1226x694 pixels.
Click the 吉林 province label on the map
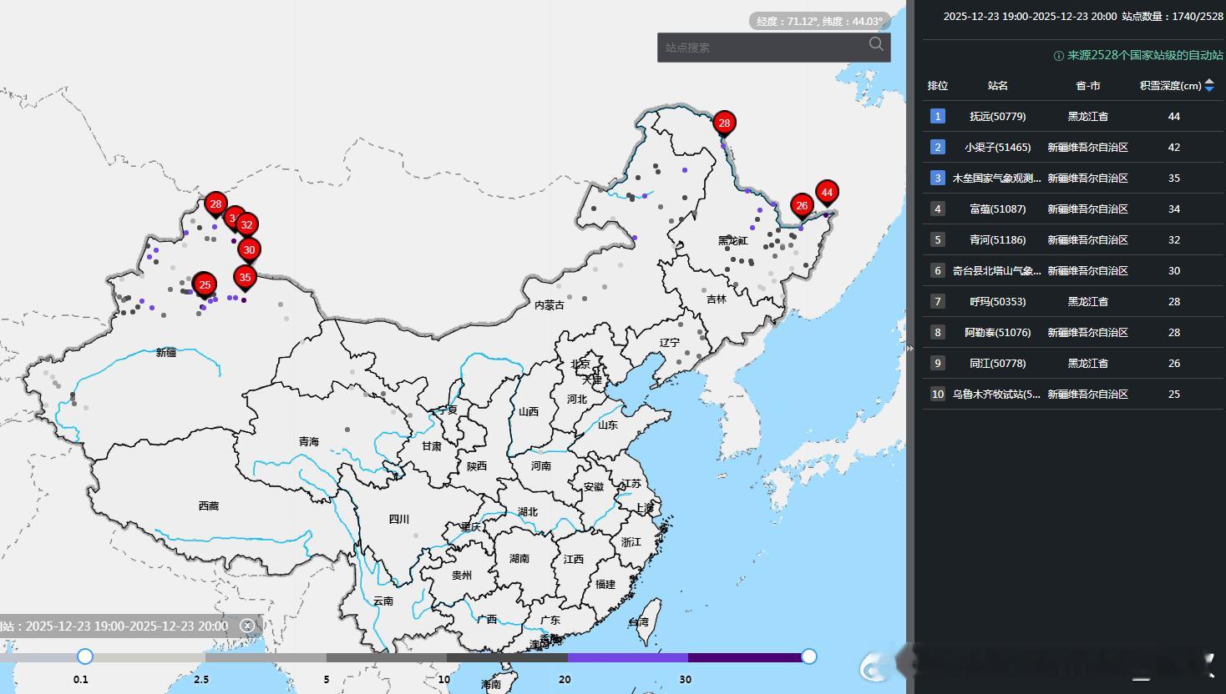coord(717,299)
